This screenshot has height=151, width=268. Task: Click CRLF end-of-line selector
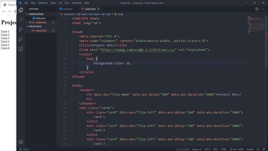pos(215,149)
